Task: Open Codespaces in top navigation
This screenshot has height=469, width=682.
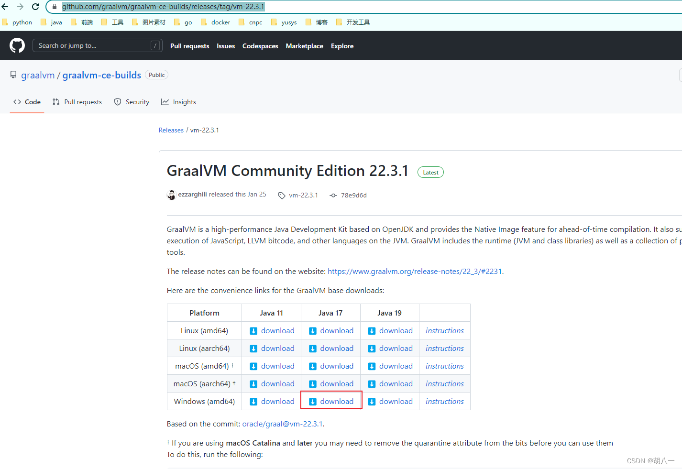Action: [x=260, y=46]
